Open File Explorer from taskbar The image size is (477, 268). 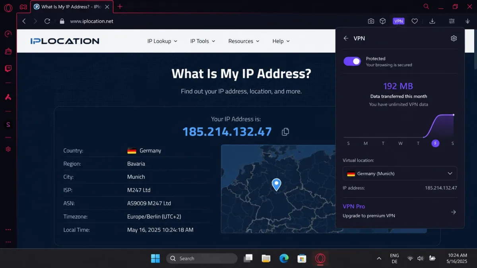[266, 258]
